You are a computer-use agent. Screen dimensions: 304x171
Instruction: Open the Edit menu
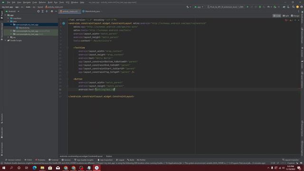[14, 2]
